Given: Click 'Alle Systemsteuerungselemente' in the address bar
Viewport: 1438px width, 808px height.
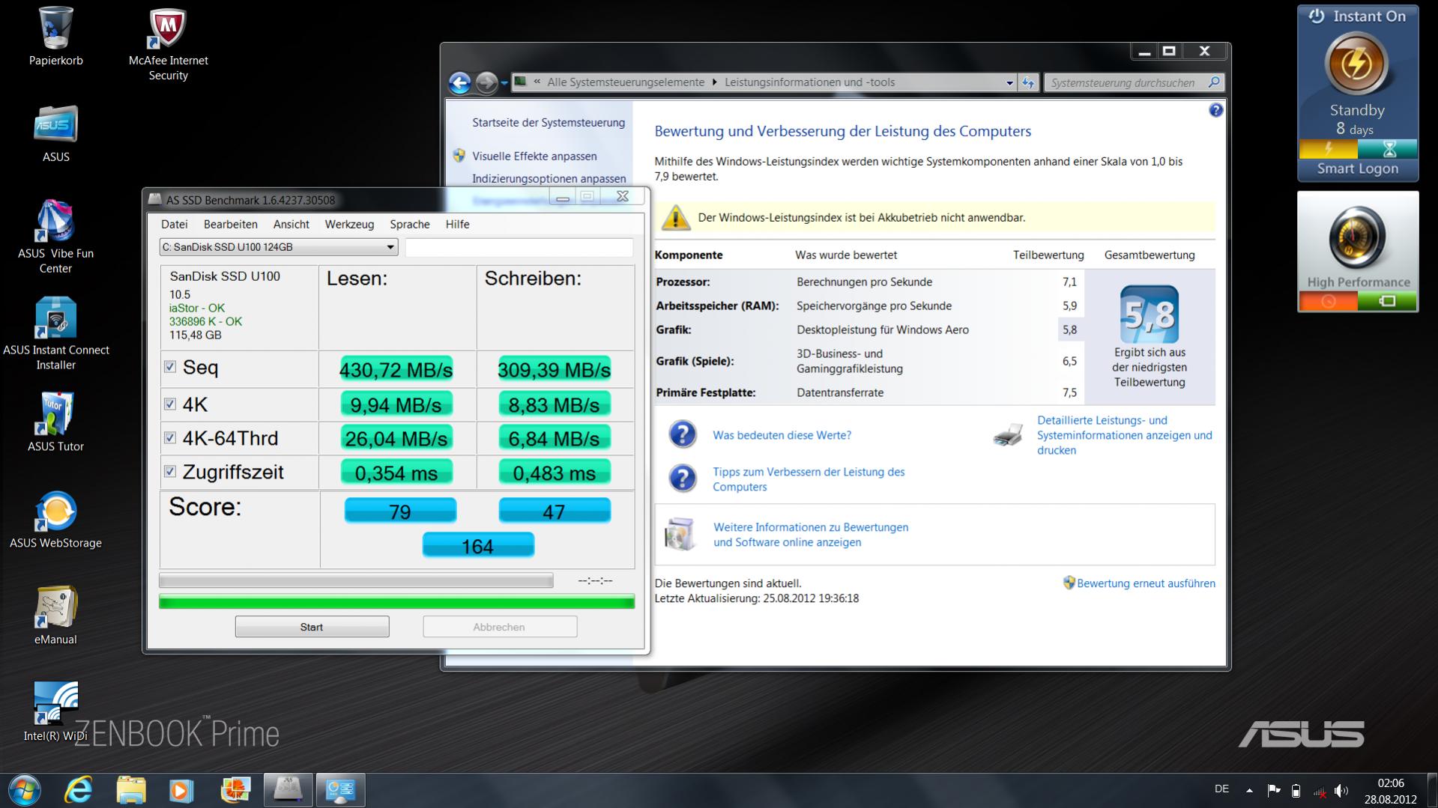Looking at the screenshot, I should coord(626,82).
